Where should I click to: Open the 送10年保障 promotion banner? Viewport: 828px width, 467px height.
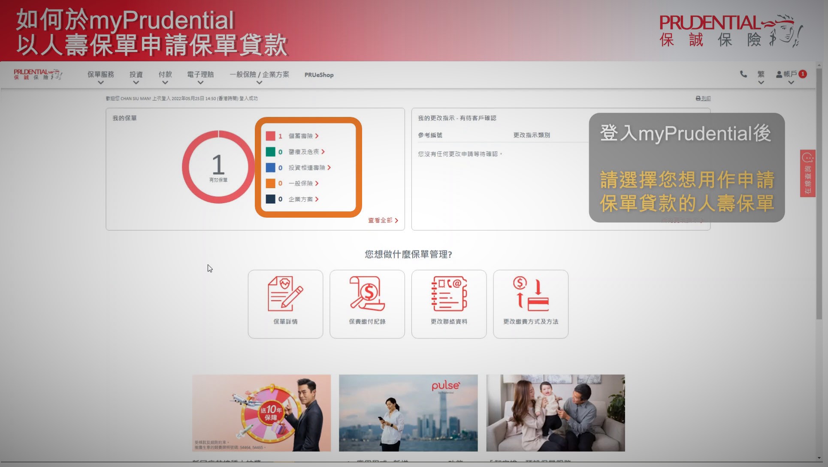coord(261,413)
